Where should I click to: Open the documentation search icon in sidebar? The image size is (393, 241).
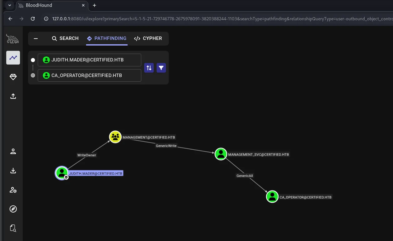tap(13, 228)
